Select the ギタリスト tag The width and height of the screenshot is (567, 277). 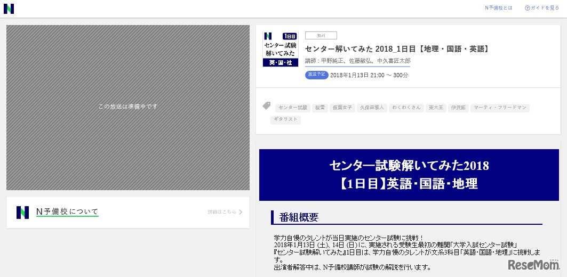[x=285, y=119]
